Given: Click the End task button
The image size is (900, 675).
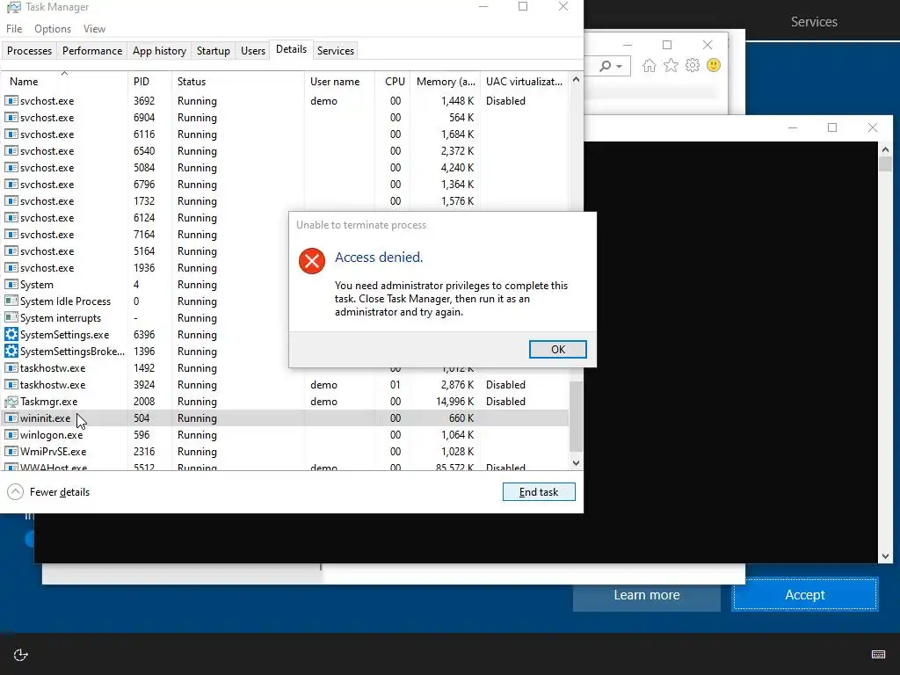Looking at the screenshot, I should (539, 492).
